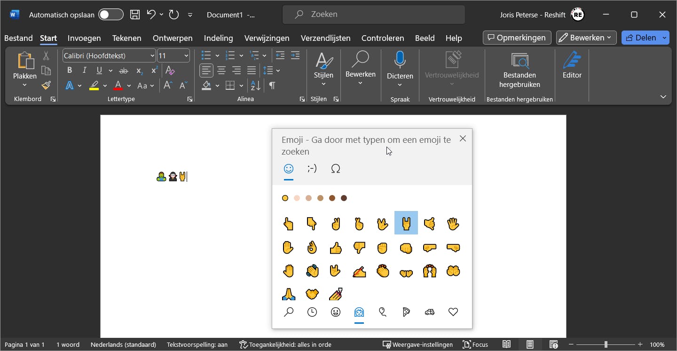Switch to the Controleren tab
This screenshot has width=677, height=351.
[x=383, y=38]
